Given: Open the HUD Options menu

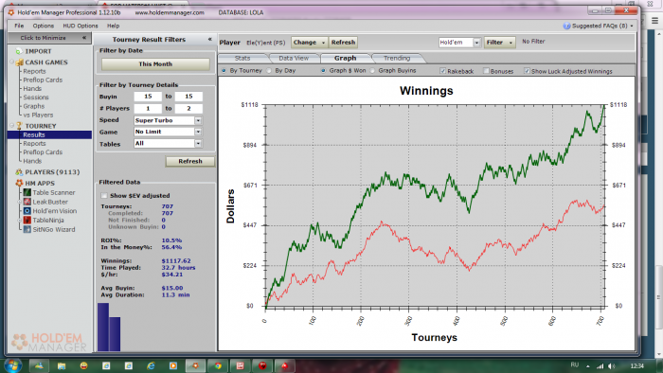Looking at the screenshot, I should 81,26.
